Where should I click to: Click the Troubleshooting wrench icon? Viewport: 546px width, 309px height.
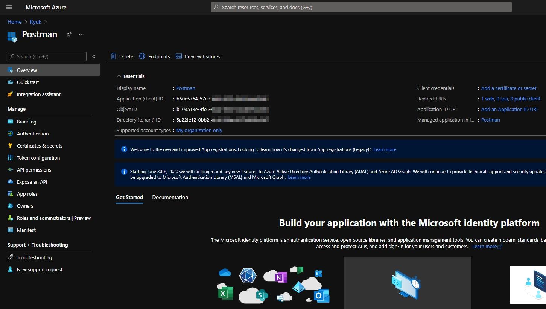pyautogui.click(x=10, y=257)
